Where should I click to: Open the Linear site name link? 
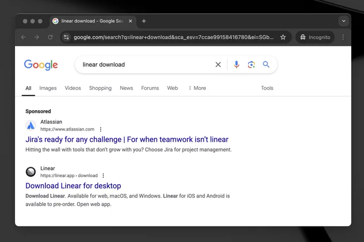[x=48, y=168]
